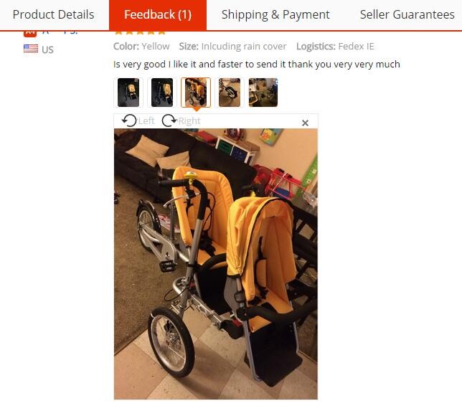Open the fifth review thumbnail
The height and width of the screenshot is (406, 462).
(263, 93)
